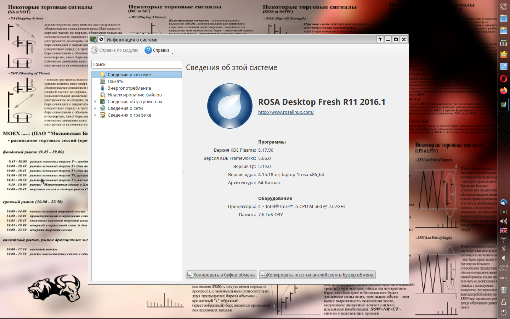Select the Сведения о графике tree item

[137, 115]
